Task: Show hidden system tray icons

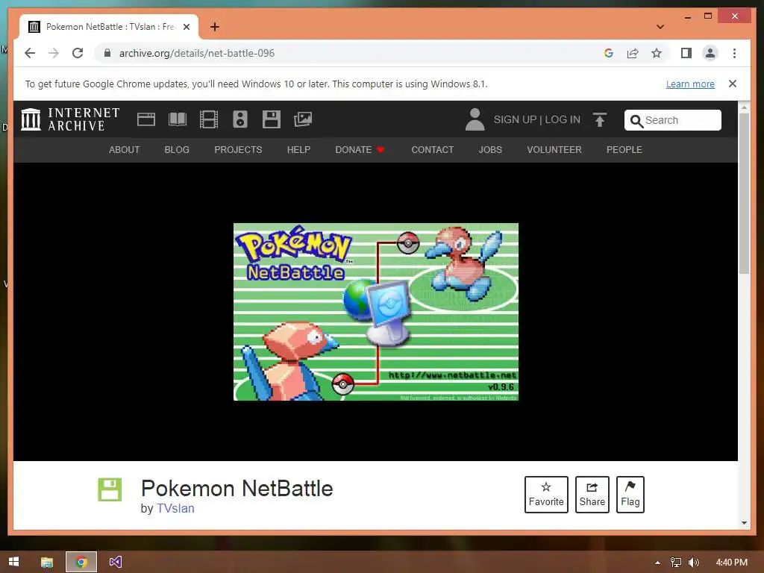Action: point(657,563)
